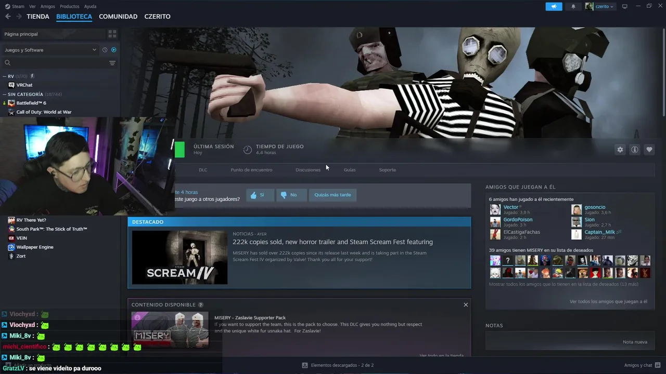Click the thumbs down No recommendation
Image resolution: width=666 pixels, height=374 pixels.
click(x=291, y=195)
